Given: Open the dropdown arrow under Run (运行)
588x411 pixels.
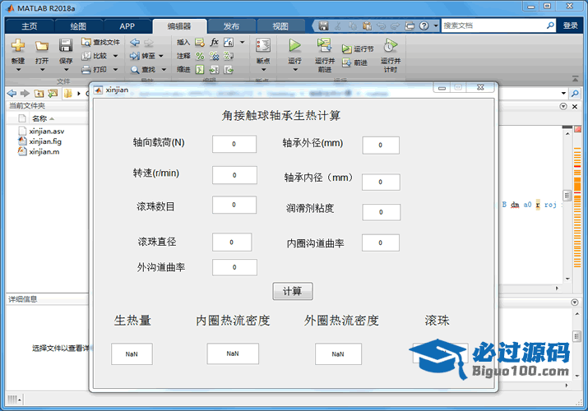Looking at the screenshot, I should click(x=295, y=70).
